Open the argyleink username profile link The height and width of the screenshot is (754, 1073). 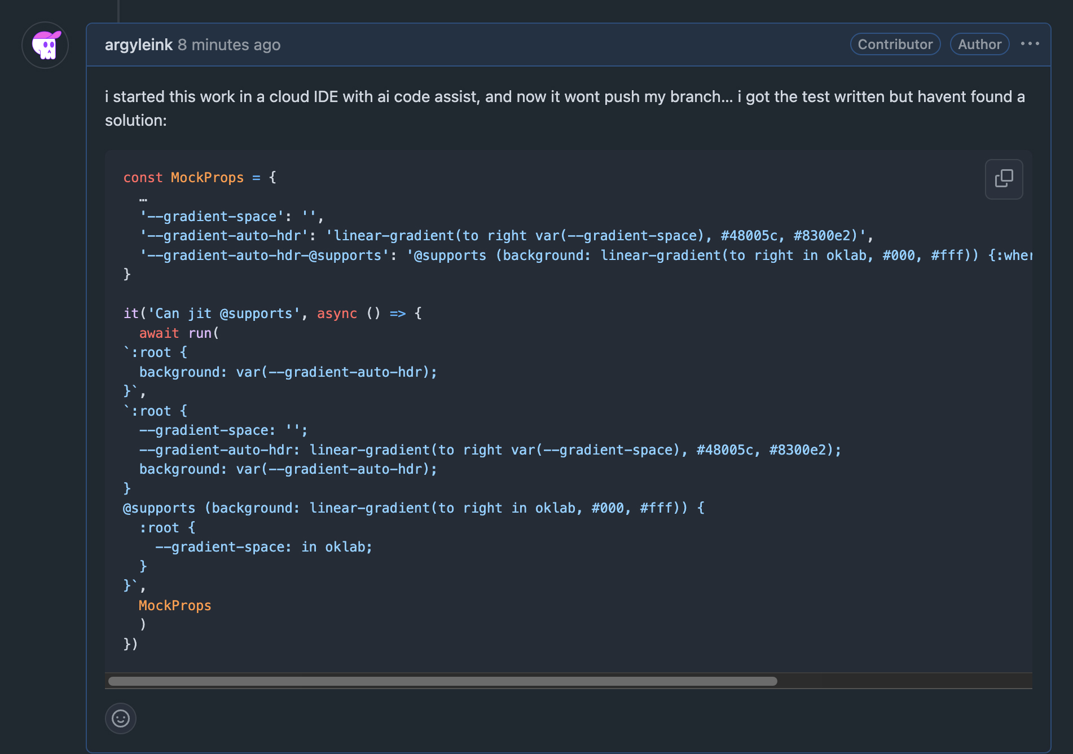(x=139, y=45)
